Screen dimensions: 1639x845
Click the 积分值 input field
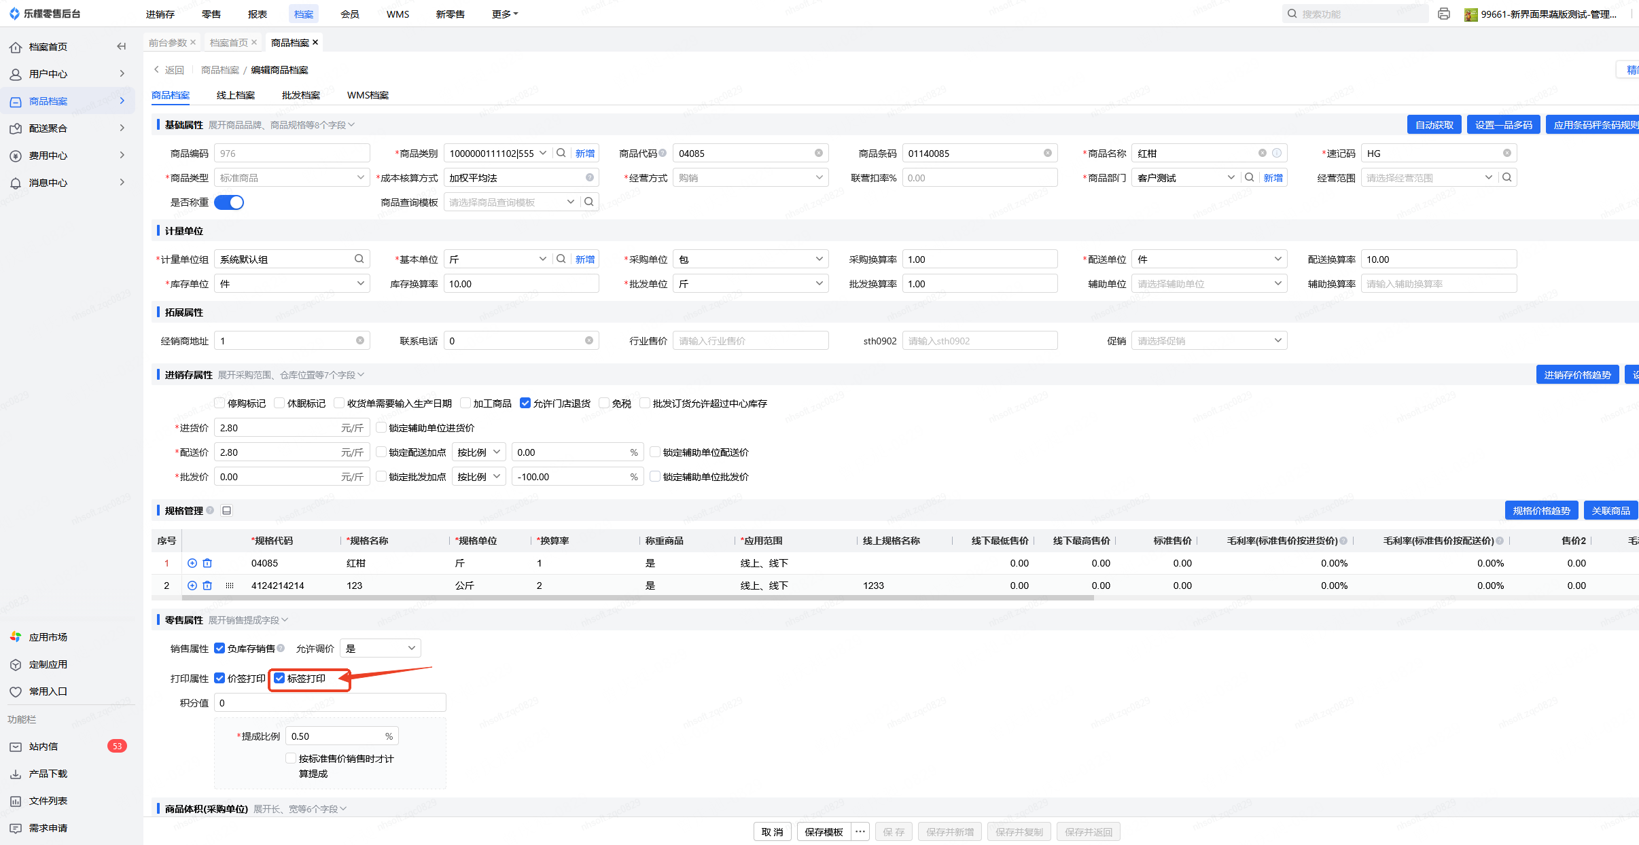(330, 703)
